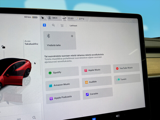Open TuneIn radio

coord(127,79)
